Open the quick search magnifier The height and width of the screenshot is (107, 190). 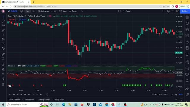click(164, 11)
